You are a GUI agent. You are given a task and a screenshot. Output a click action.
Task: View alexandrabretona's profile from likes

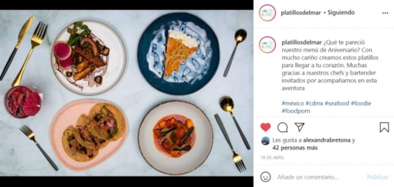point(327,140)
